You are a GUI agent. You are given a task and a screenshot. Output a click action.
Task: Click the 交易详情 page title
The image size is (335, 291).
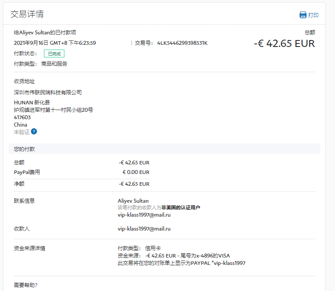[x=27, y=14]
